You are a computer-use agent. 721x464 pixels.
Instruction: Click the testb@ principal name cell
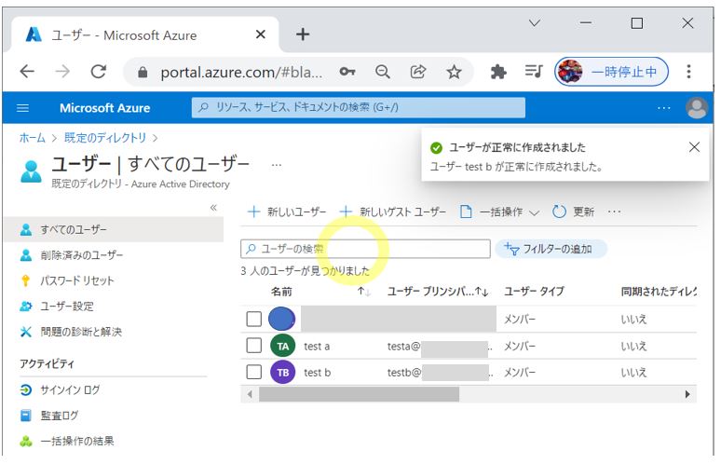tap(439, 373)
